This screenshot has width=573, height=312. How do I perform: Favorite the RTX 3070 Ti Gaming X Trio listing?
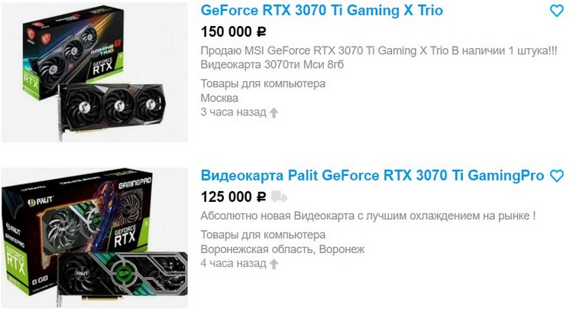click(557, 11)
